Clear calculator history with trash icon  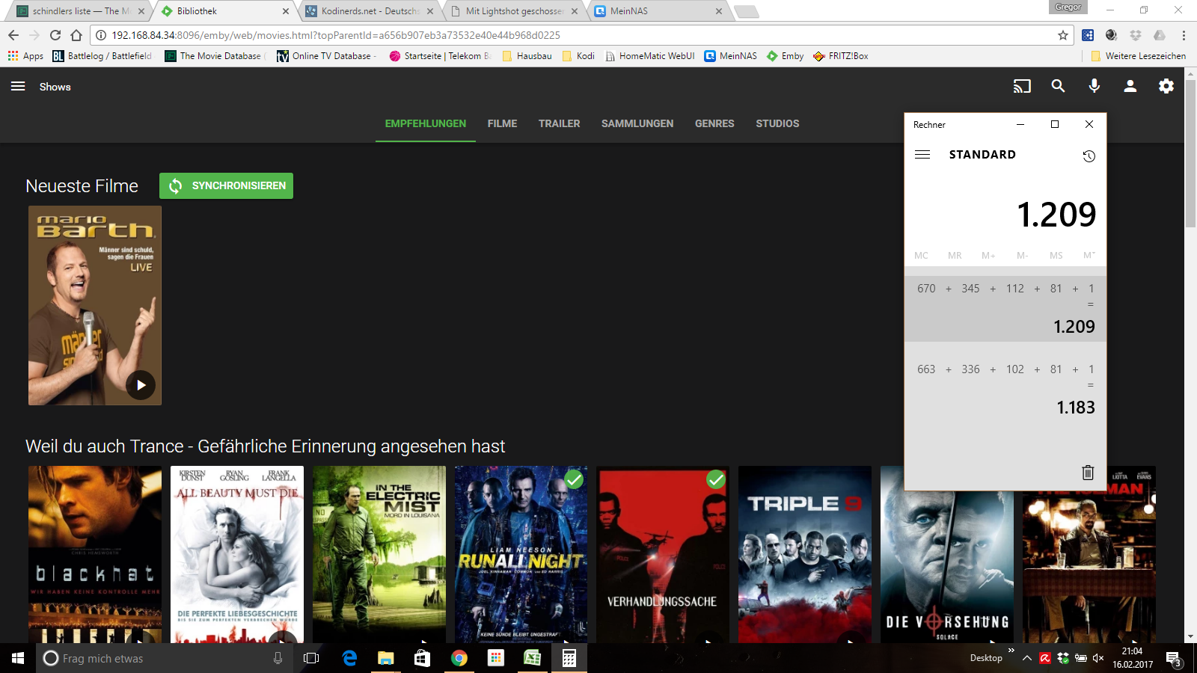1088,472
